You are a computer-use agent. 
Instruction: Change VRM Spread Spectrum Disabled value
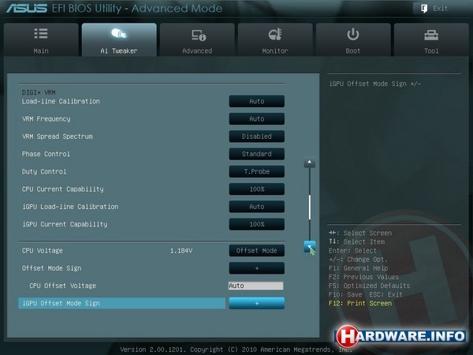pos(257,136)
